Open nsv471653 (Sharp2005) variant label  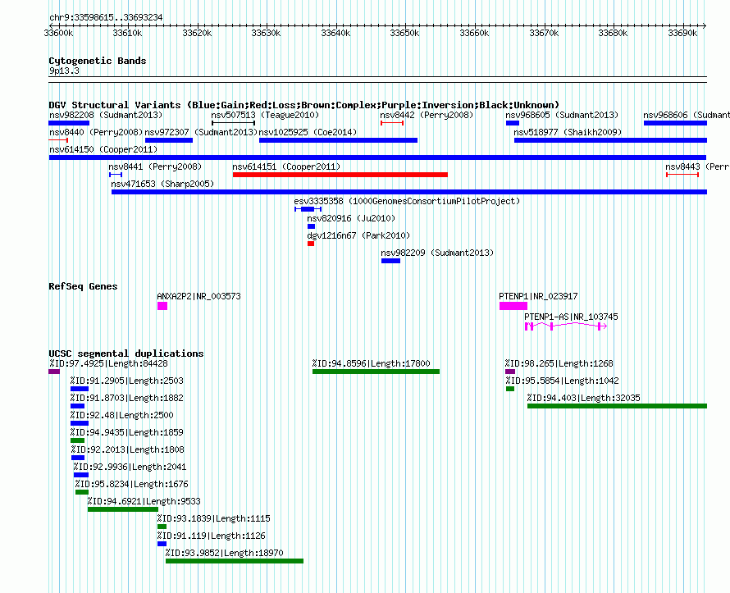[162, 184]
